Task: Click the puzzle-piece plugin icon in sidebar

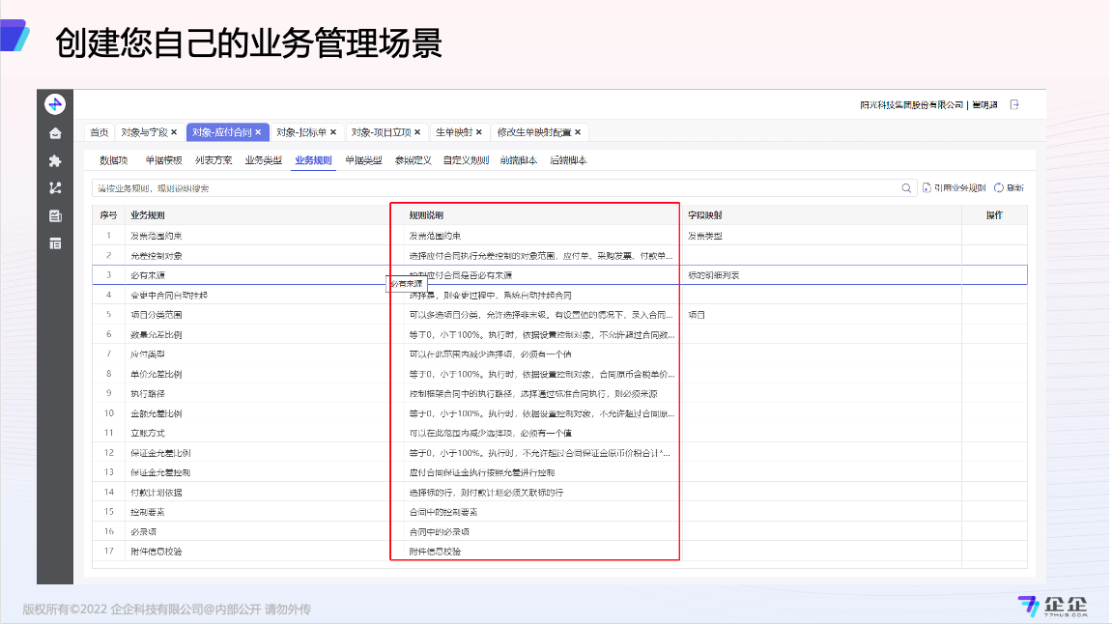Action: click(x=55, y=160)
